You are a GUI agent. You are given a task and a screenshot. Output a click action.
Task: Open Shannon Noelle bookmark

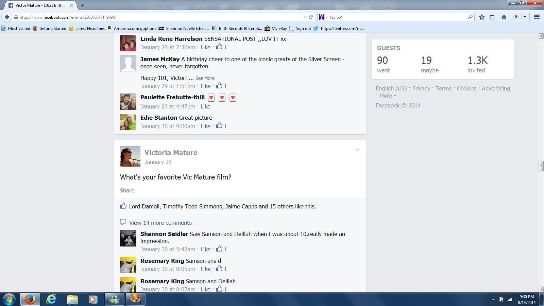[184, 28]
